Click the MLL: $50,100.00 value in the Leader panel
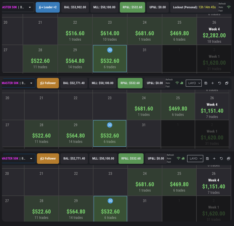 [104, 7]
